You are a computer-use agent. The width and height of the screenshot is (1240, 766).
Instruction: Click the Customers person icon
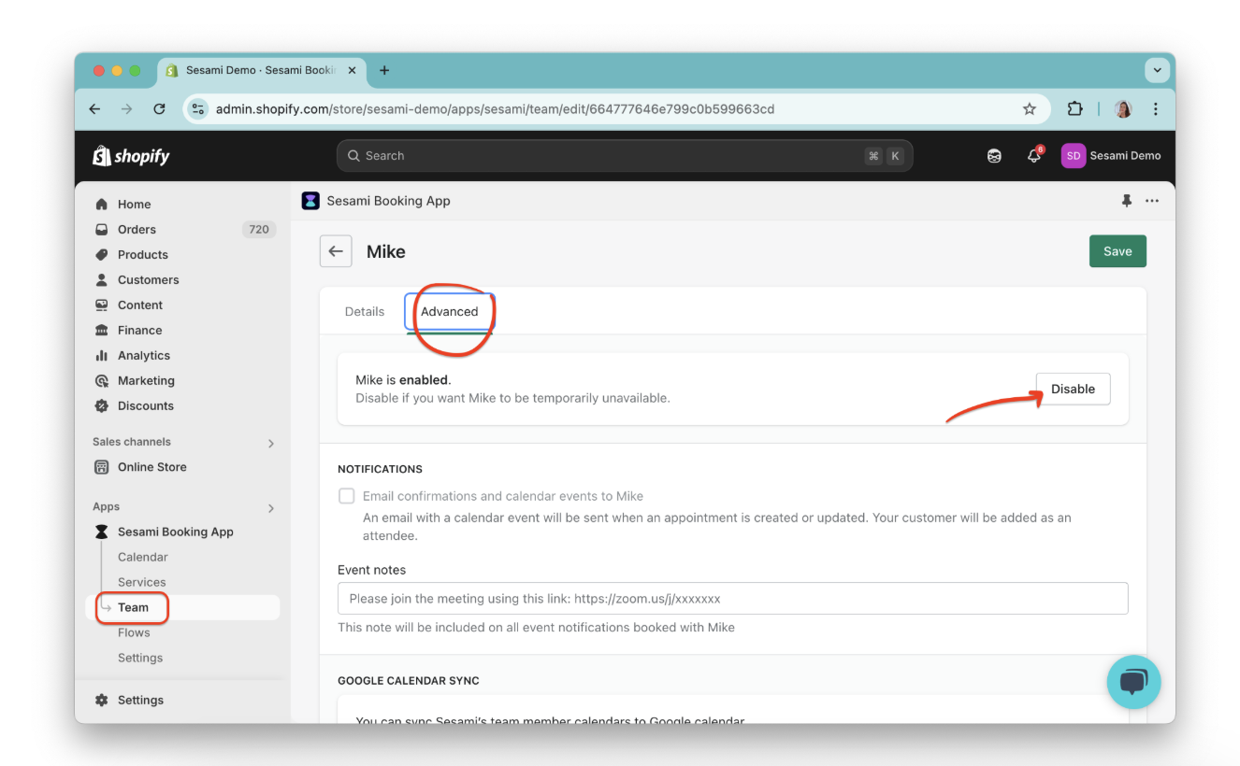pos(102,280)
